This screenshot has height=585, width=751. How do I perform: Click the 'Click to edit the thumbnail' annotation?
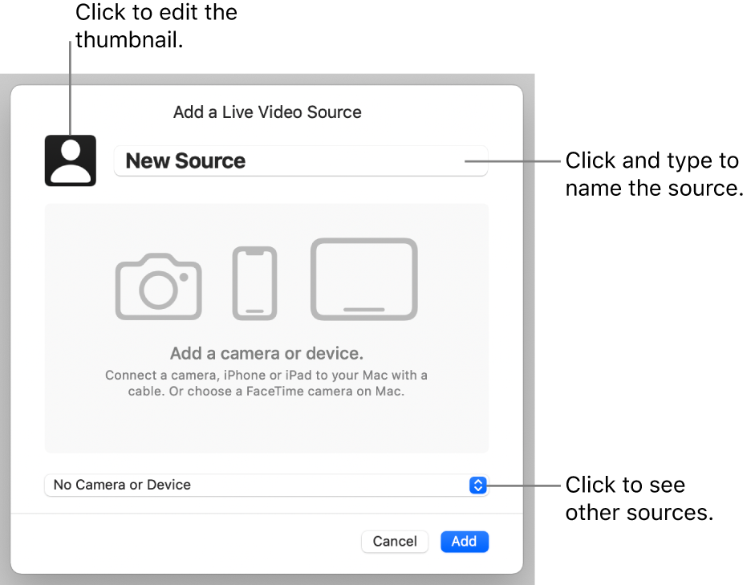[x=156, y=26]
